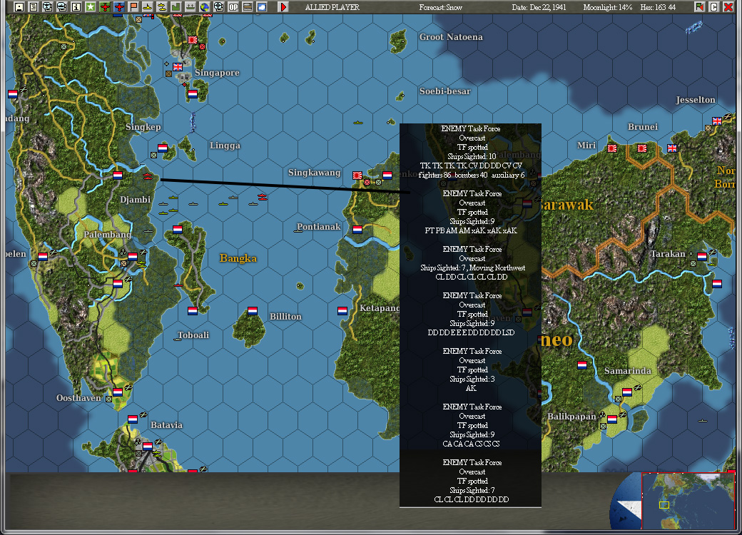Click red plane icon with blue background
This screenshot has width=742, height=535.
(x=118, y=7)
